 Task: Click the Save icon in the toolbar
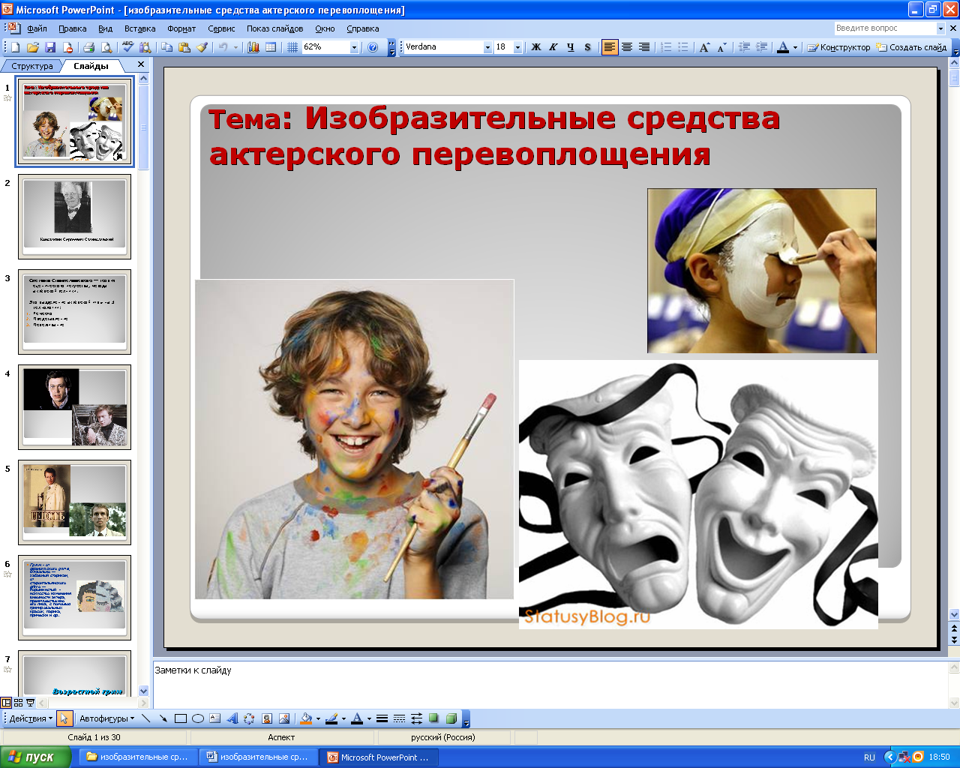click(x=50, y=47)
